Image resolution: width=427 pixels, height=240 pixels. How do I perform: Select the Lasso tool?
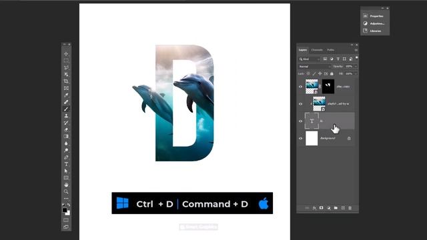pyautogui.click(x=66, y=67)
